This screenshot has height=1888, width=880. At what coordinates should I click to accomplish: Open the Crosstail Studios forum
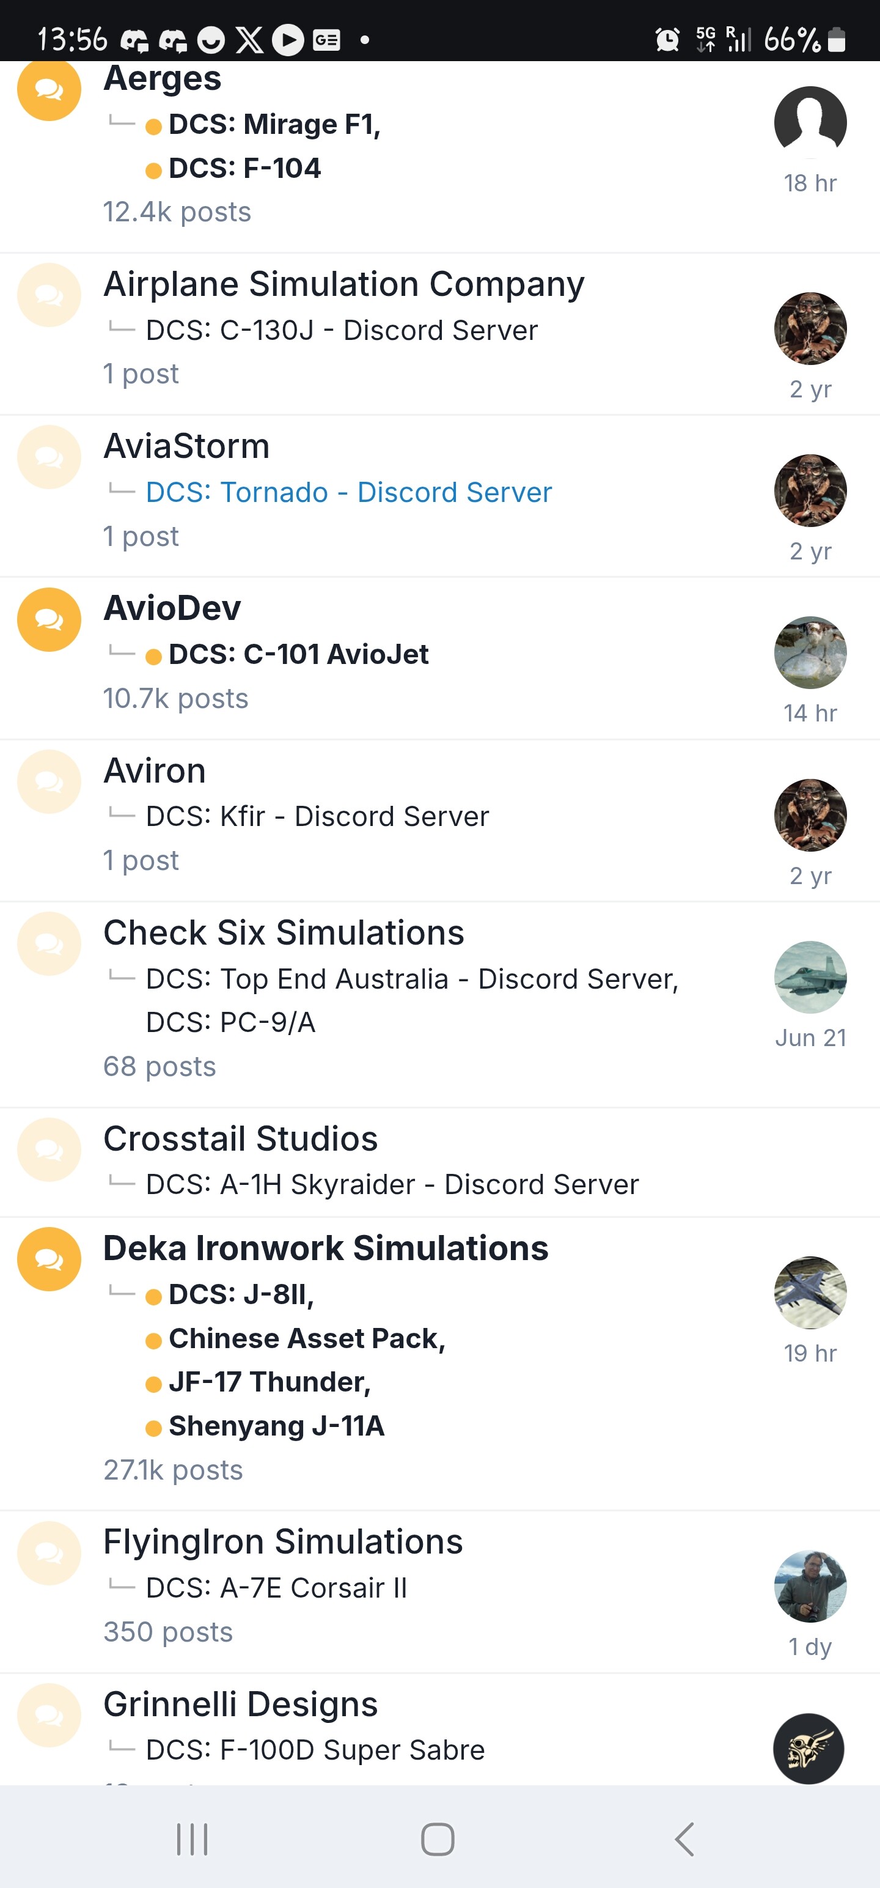(x=240, y=1139)
